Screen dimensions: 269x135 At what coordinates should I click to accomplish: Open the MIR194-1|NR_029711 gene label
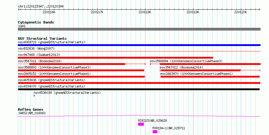pyautogui.click(x=169, y=128)
